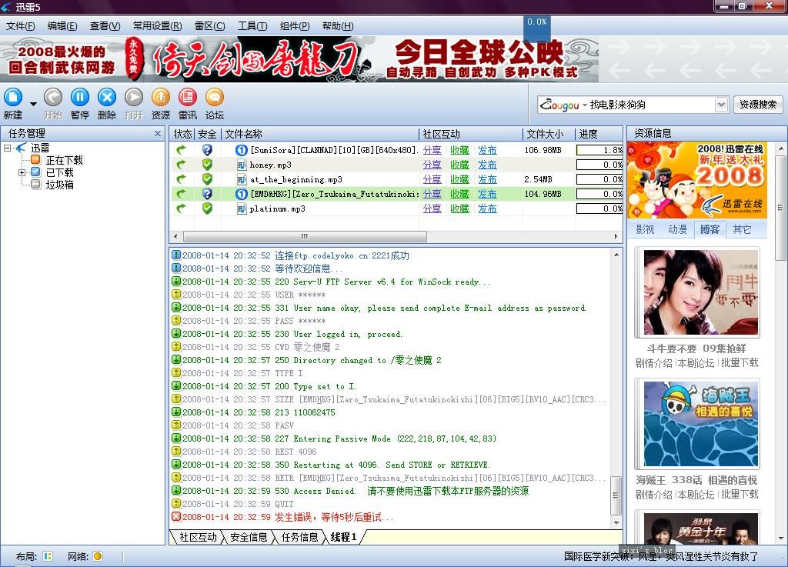This screenshot has width=788, height=567.
Task: Open the 海贼王 相遇的喜悦 thumbnail
Action: click(x=701, y=424)
